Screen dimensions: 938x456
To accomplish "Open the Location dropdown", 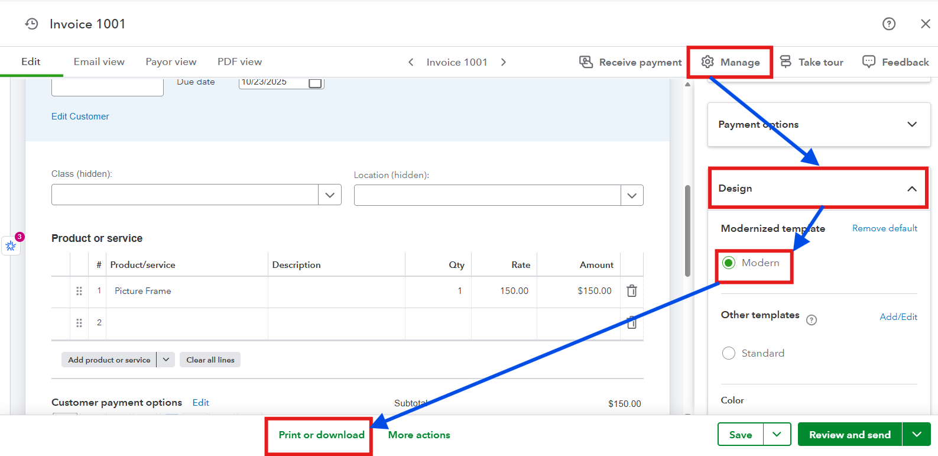I will tap(632, 196).
